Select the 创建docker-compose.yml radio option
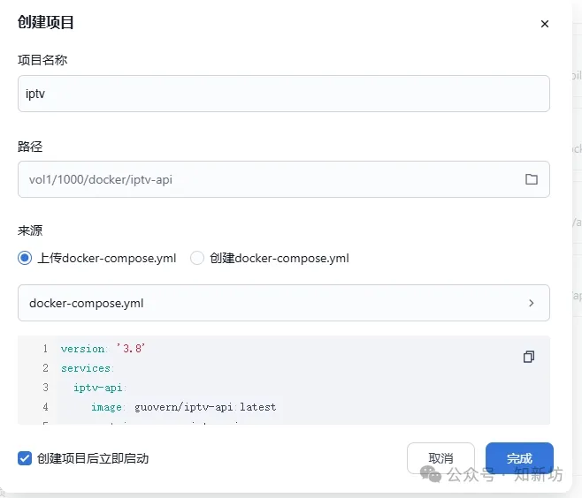 tap(197, 258)
